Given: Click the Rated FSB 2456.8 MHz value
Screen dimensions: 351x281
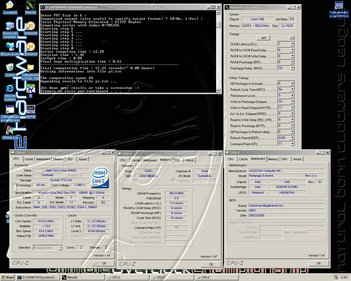Looking at the screenshot, I should [46, 236].
